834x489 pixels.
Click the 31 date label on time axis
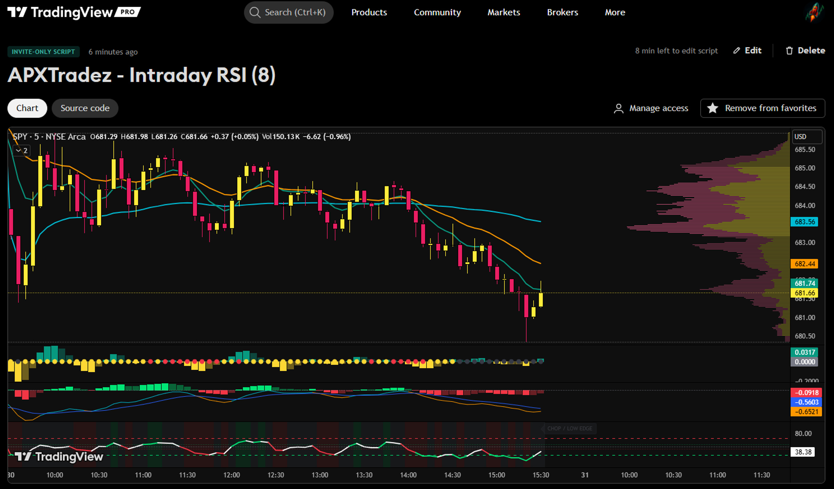tap(585, 475)
